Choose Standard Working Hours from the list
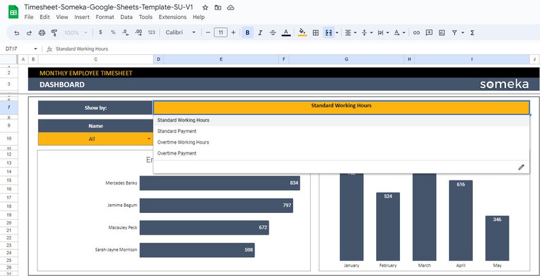The height and width of the screenshot is (276, 540). click(x=341, y=120)
